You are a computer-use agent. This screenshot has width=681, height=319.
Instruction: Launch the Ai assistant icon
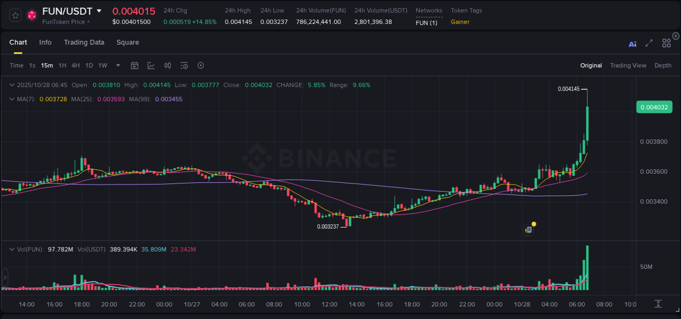pyautogui.click(x=632, y=44)
